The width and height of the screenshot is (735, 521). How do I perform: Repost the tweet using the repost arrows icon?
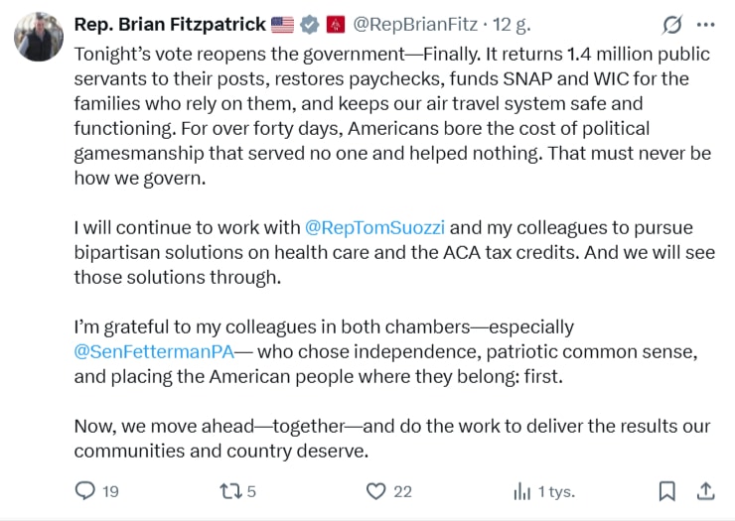231,490
